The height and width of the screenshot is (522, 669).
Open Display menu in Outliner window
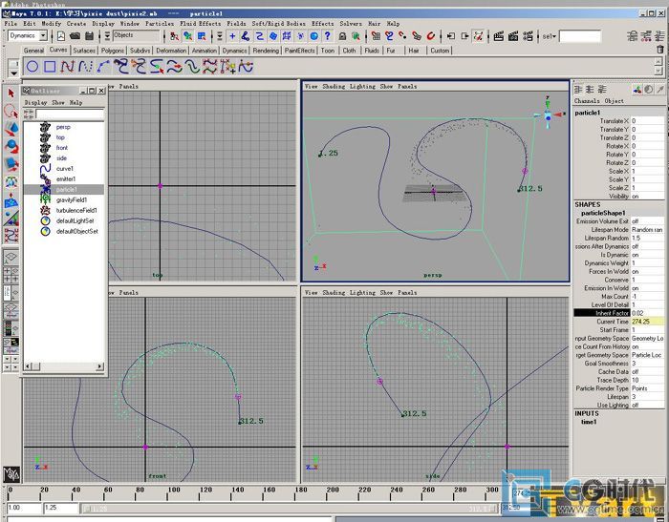coord(36,103)
